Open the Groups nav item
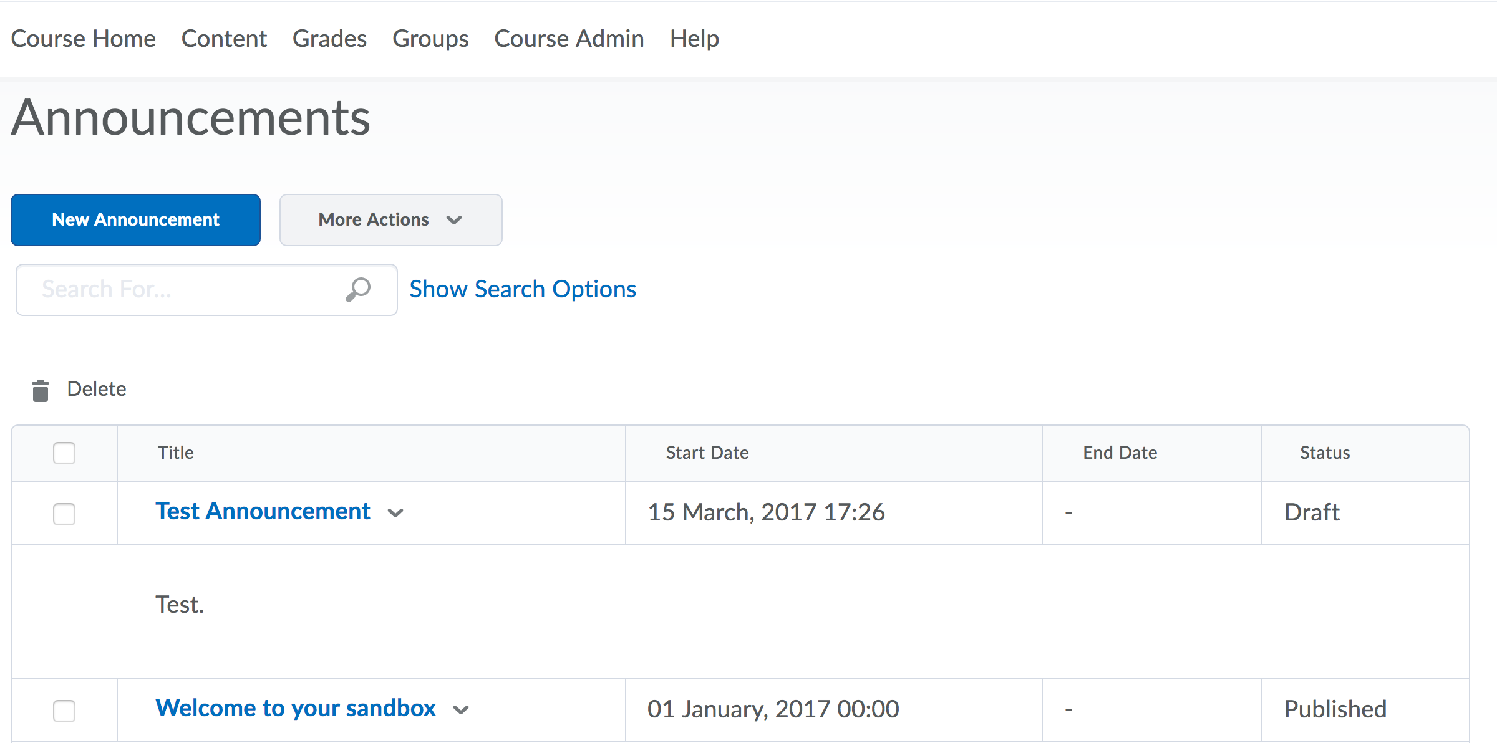The height and width of the screenshot is (743, 1497). click(430, 39)
